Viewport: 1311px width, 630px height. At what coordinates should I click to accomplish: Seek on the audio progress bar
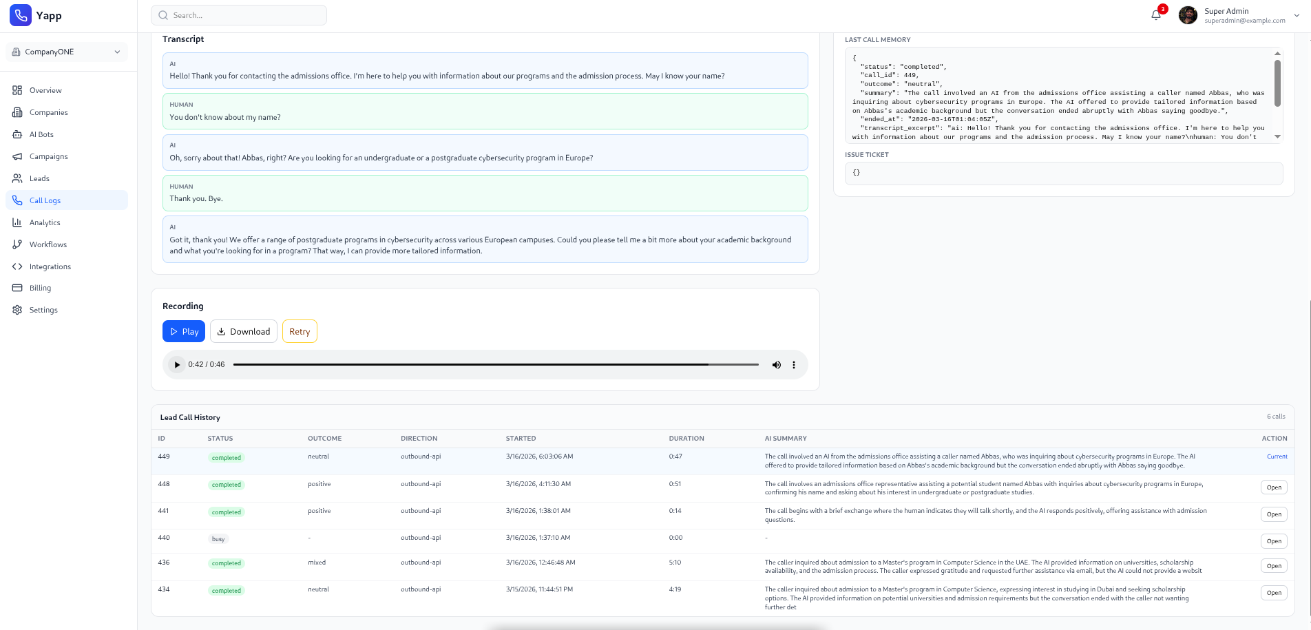[496, 365]
